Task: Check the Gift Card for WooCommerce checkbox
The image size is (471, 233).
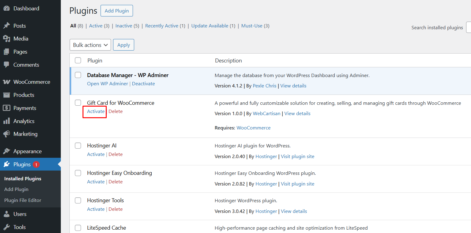Action: click(78, 103)
